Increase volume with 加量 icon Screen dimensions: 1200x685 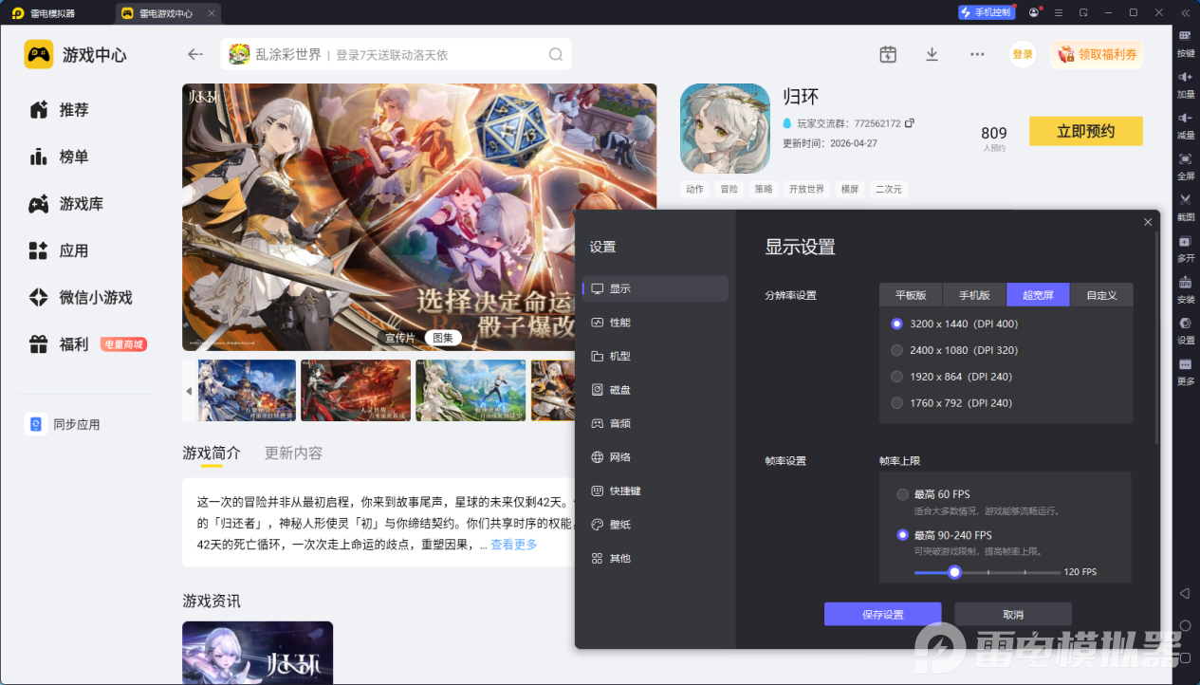(x=1186, y=83)
